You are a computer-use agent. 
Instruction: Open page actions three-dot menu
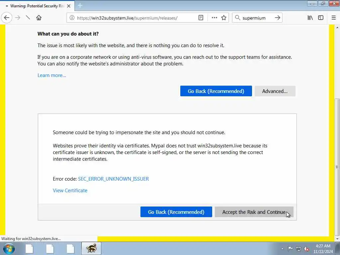(x=214, y=18)
